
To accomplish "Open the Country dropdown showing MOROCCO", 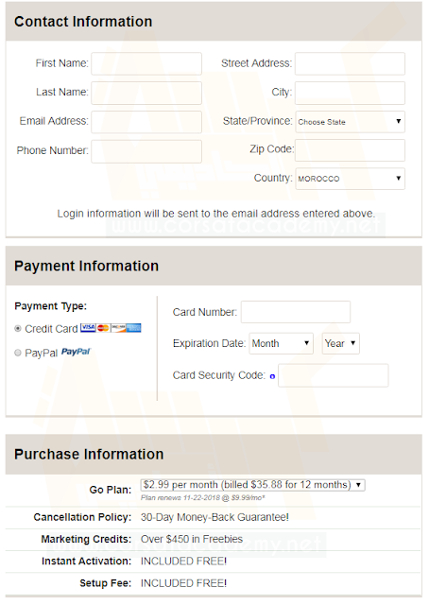I will click(x=351, y=179).
